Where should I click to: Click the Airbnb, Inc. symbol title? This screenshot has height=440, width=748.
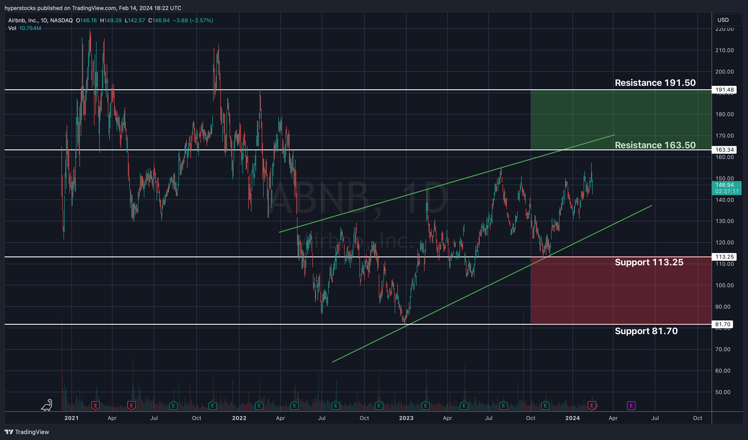pyautogui.click(x=23, y=20)
